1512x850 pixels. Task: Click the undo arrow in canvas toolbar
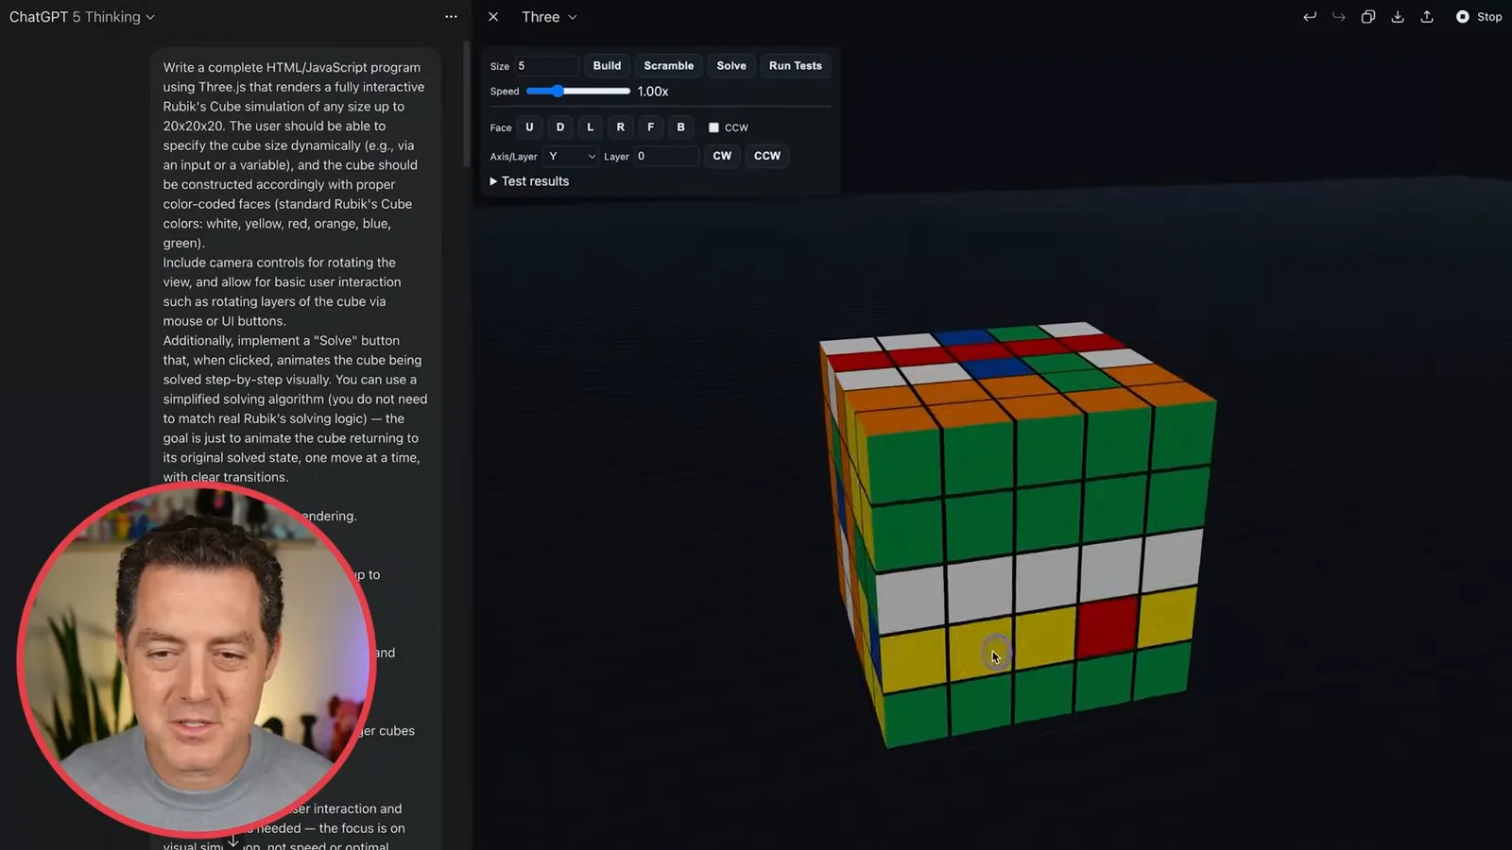(1309, 17)
